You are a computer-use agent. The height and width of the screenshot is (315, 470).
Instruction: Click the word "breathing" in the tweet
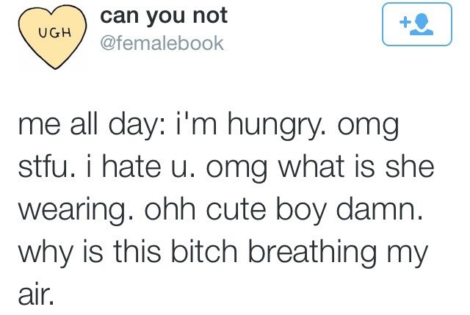(312, 253)
